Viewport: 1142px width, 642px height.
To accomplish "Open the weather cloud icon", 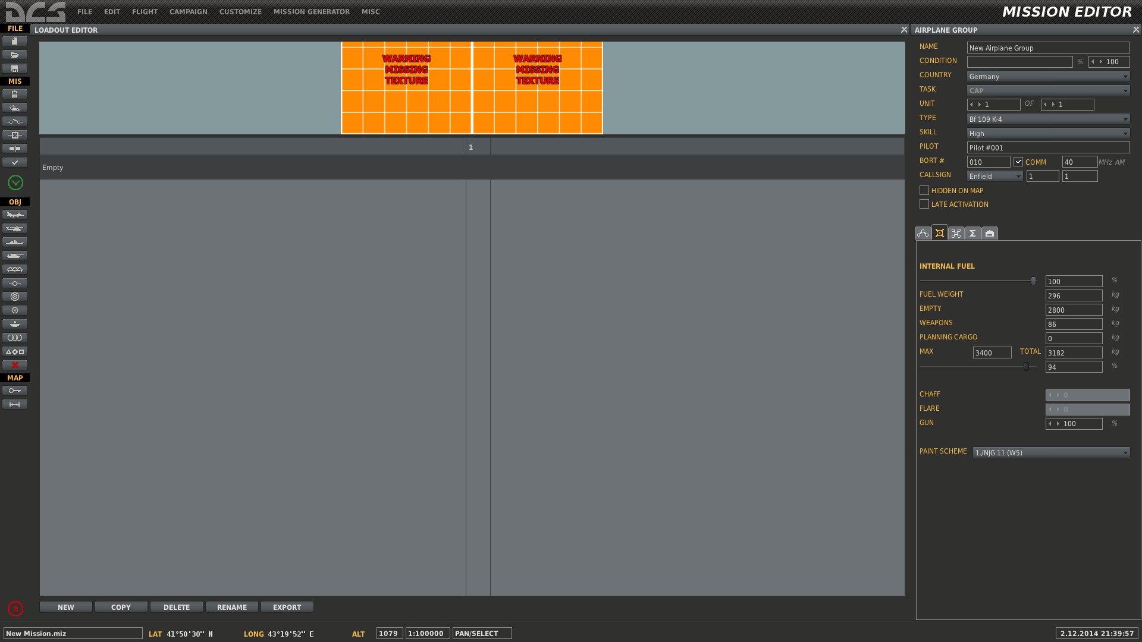I will click(x=15, y=108).
